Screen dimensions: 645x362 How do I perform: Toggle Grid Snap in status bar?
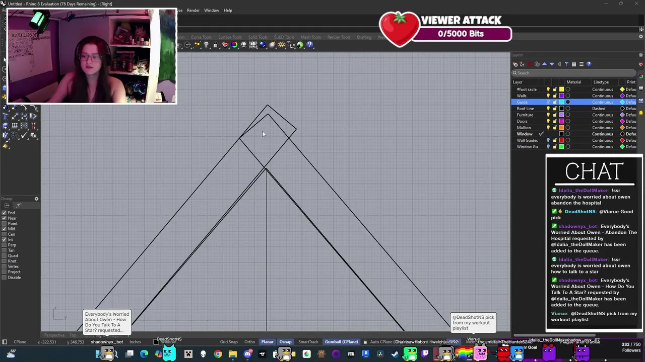(229, 342)
